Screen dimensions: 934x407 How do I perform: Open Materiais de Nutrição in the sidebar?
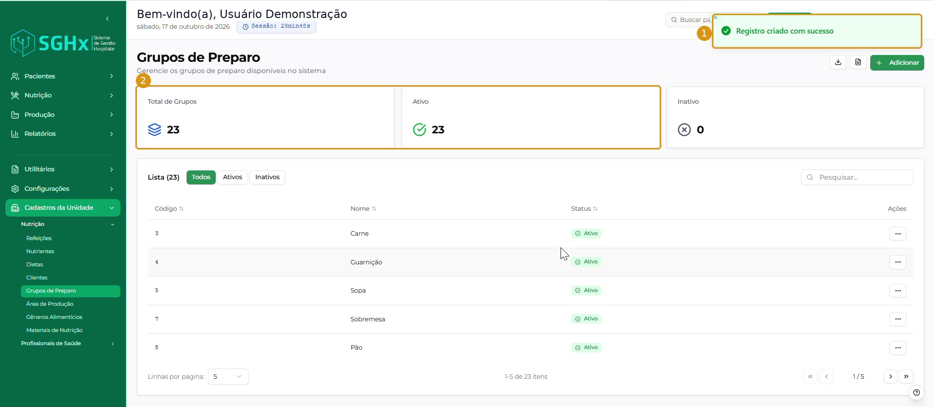[54, 330]
